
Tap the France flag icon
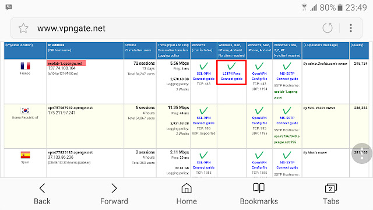click(25, 66)
